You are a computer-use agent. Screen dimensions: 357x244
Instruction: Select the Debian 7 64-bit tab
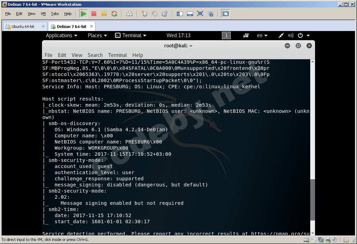[72, 27]
